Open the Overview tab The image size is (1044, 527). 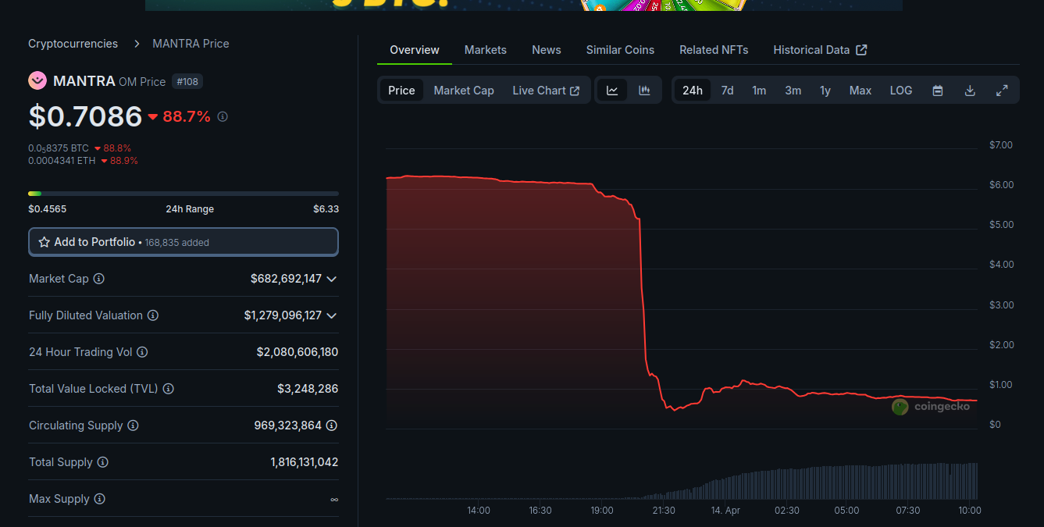click(415, 50)
